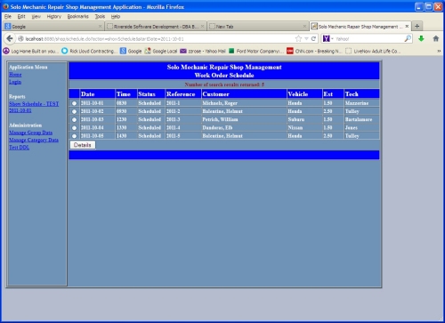Viewport: 445px width, 323px height.
Task: Click the Michaels, Roger customer cell
Action: click(x=244, y=103)
